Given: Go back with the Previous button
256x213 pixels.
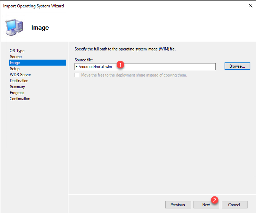Looking at the screenshot, I should pos(178,205).
